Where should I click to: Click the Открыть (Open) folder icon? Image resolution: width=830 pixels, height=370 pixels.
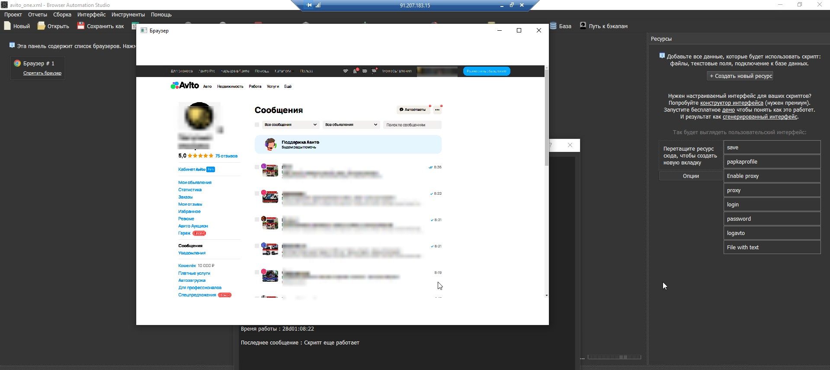(41, 26)
